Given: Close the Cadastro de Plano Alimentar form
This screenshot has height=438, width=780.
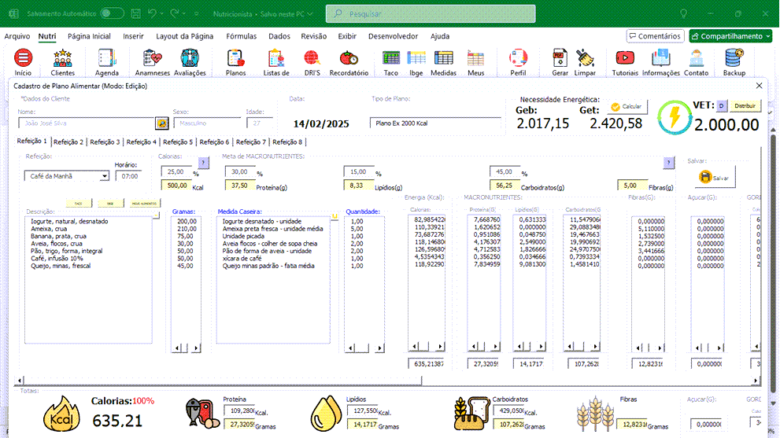Looking at the screenshot, I should pyautogui.click(x=759, y=86).
